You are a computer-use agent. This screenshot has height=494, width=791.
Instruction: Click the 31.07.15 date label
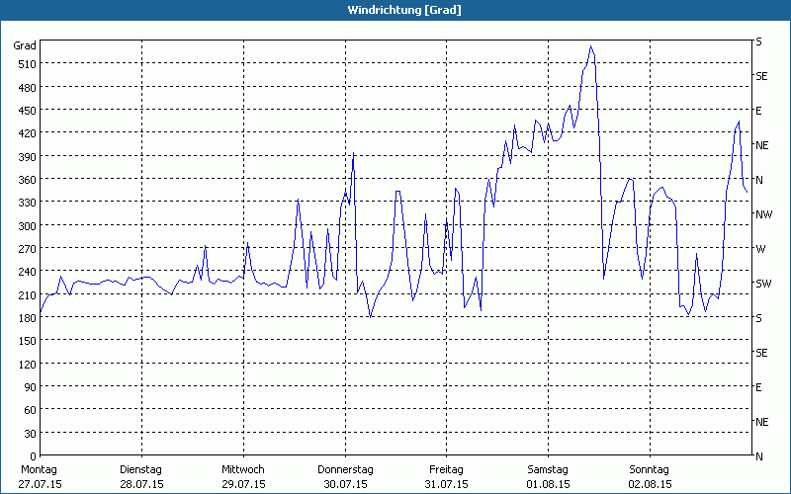tap(447, 484)
